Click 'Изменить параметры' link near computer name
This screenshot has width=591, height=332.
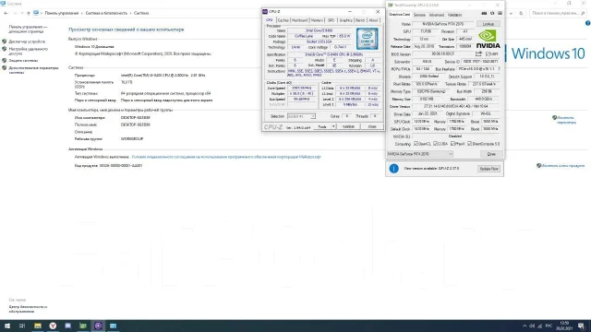(566, 120)
